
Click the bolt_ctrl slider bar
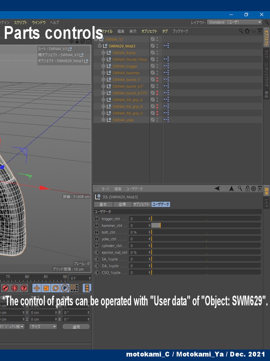pyautogui.click(x=206, y=232)
